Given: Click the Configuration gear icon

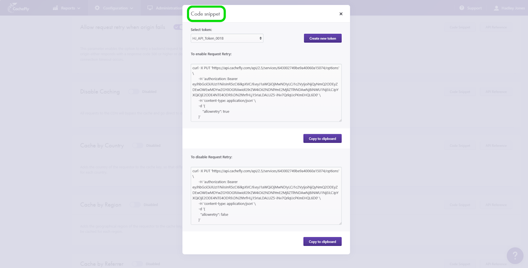Looking at the screenshot, I should [97, 8].
